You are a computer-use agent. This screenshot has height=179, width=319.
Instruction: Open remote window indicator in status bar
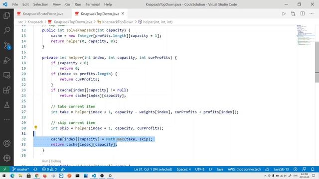[4, 169]
